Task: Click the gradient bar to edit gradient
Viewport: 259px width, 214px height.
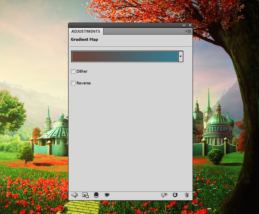Action: (x=125, y=57)
